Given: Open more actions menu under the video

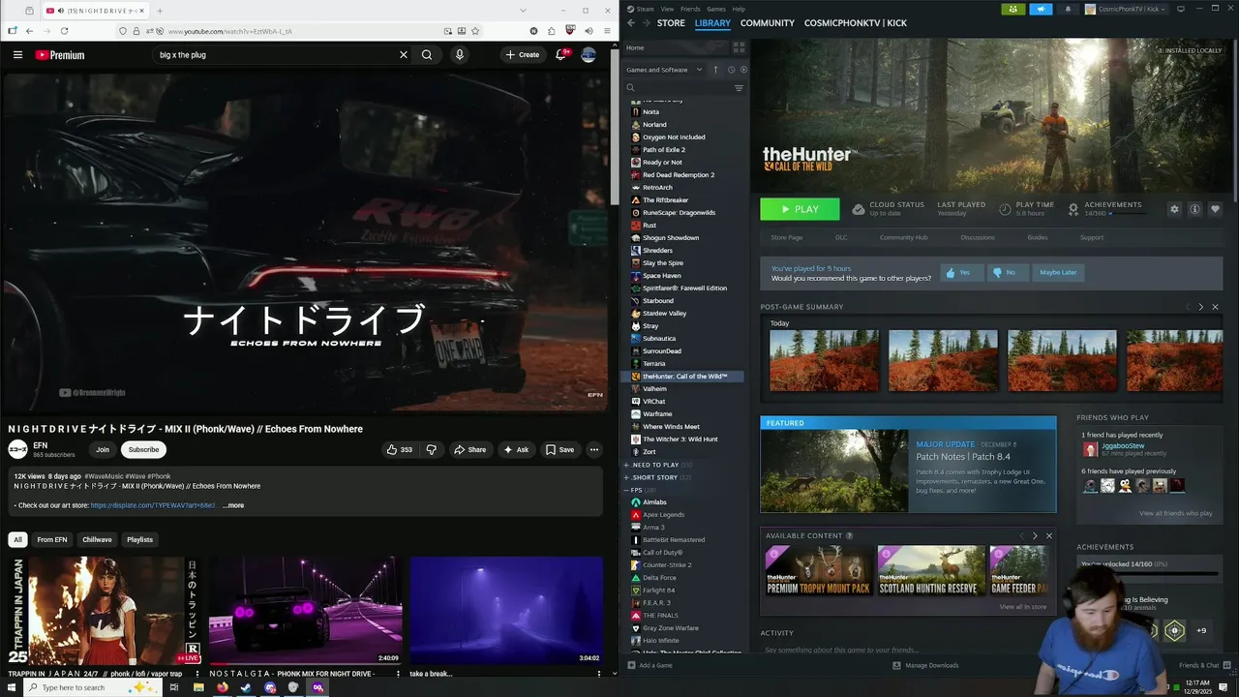Looking at the screenshot, I should click(594, 449).
